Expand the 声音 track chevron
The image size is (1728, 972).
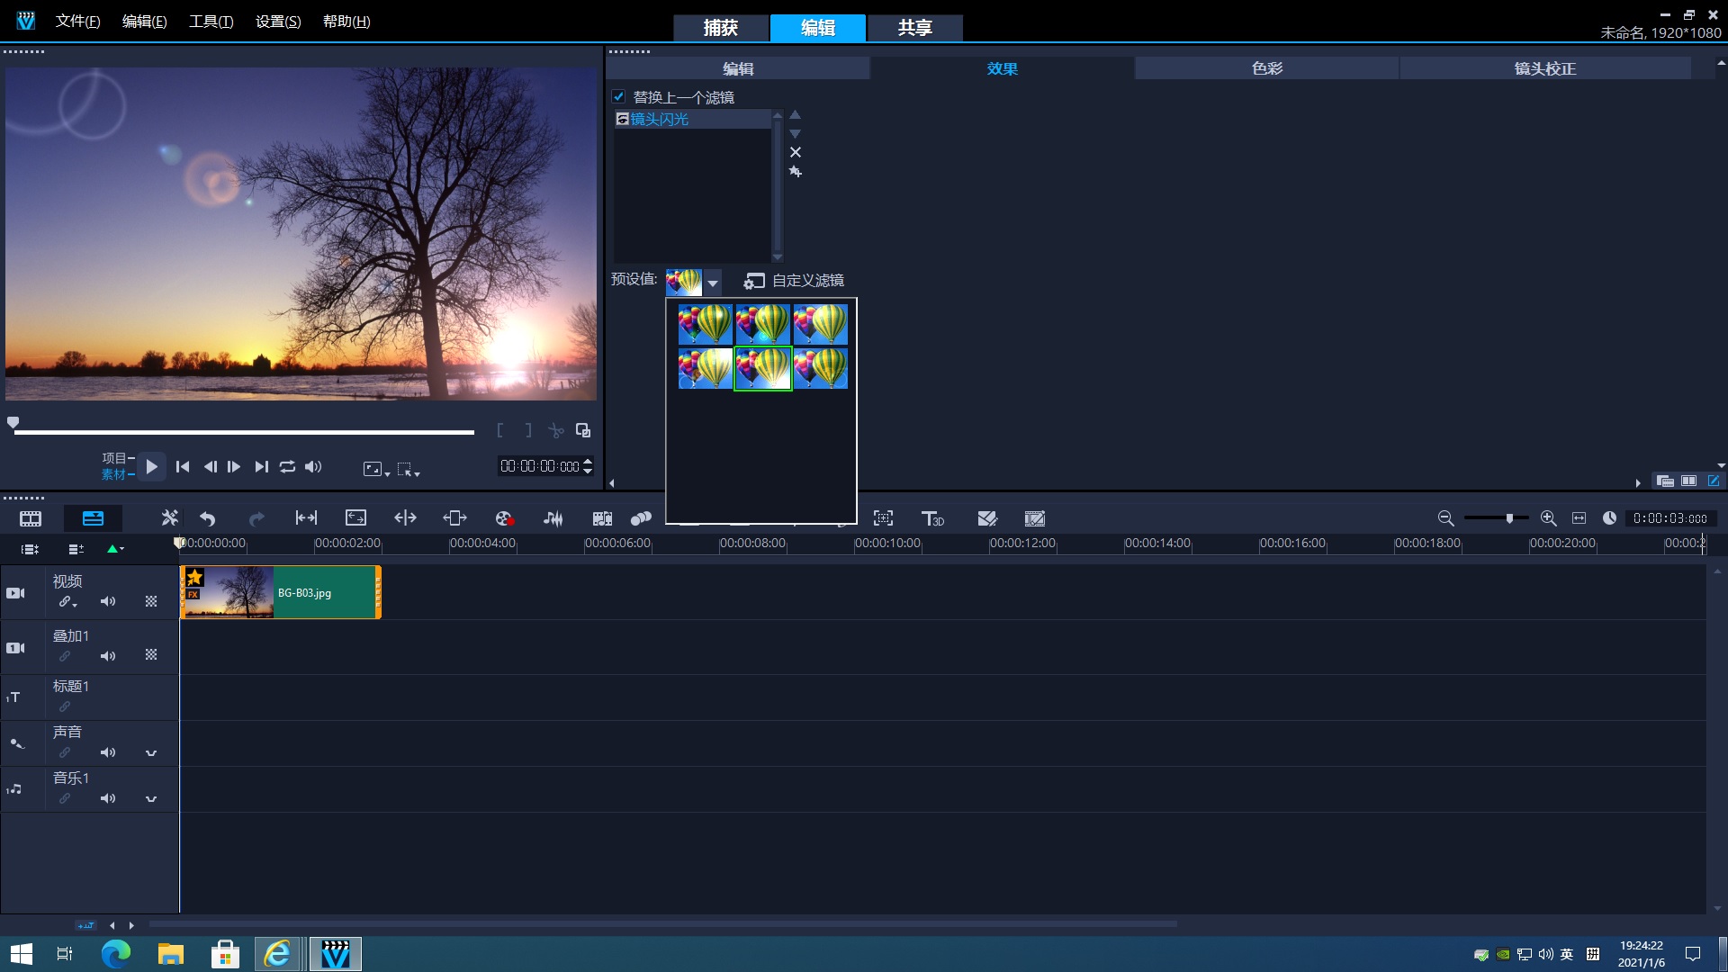[151, 752]
